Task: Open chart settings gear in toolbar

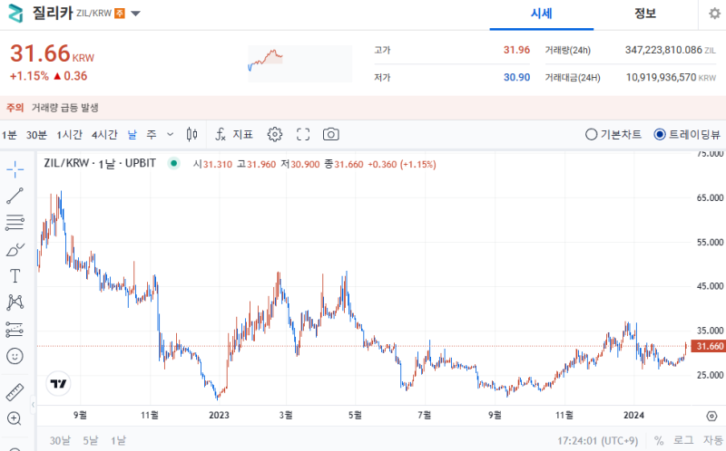Action: coord(275,134)
